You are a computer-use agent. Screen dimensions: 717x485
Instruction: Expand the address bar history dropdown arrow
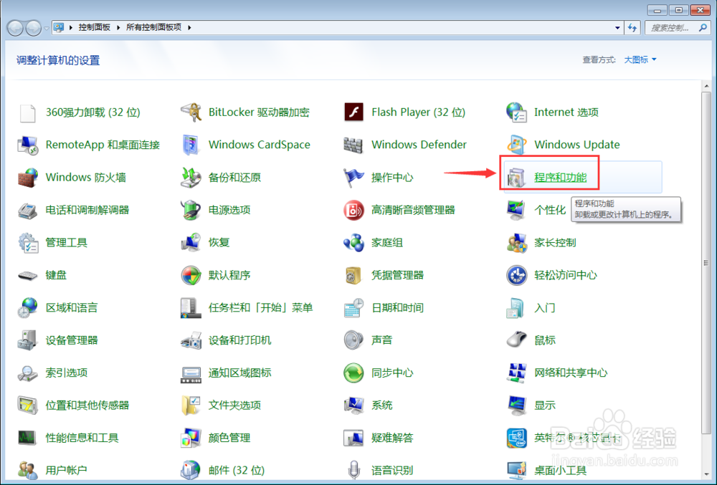point(617,28)
